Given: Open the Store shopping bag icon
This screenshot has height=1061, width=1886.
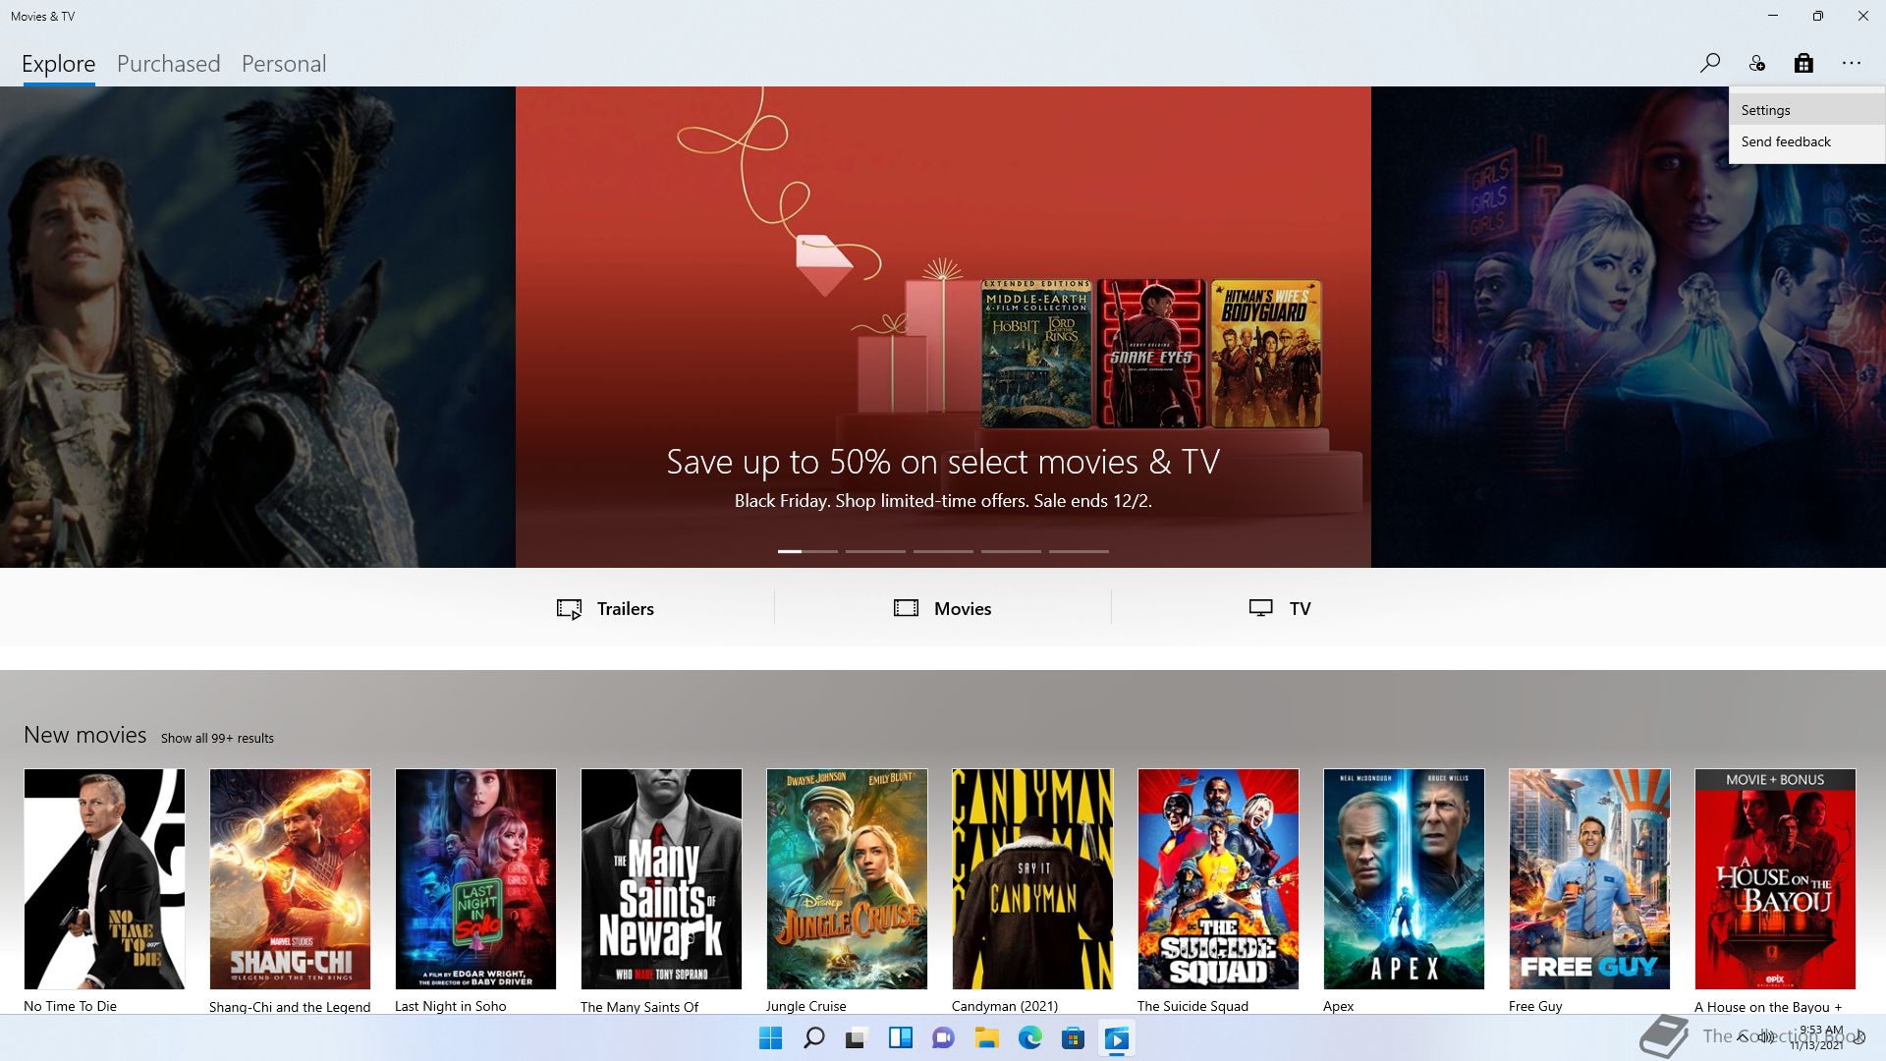Looking at the screenshot, I should click(x=1803, y=63).
